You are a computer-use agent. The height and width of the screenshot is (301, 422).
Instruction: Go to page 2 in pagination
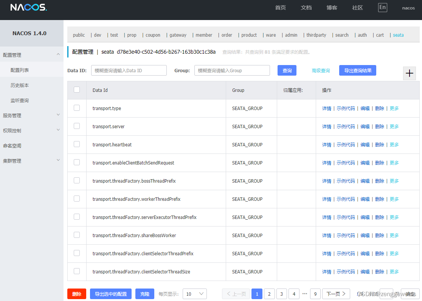(x=269, y=294)
